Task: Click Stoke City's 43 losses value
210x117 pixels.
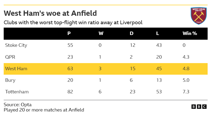Action: pos(159,45)
